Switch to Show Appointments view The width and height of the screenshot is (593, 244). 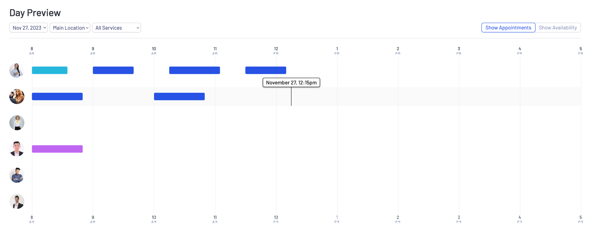coord(508,28)
